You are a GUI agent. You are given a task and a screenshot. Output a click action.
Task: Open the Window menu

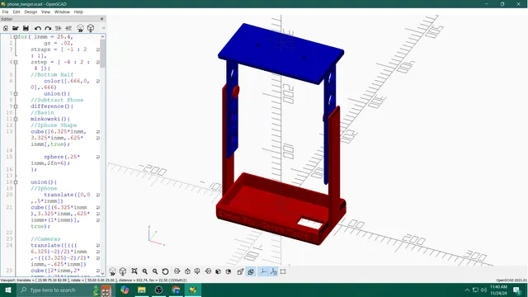point(62,12)
